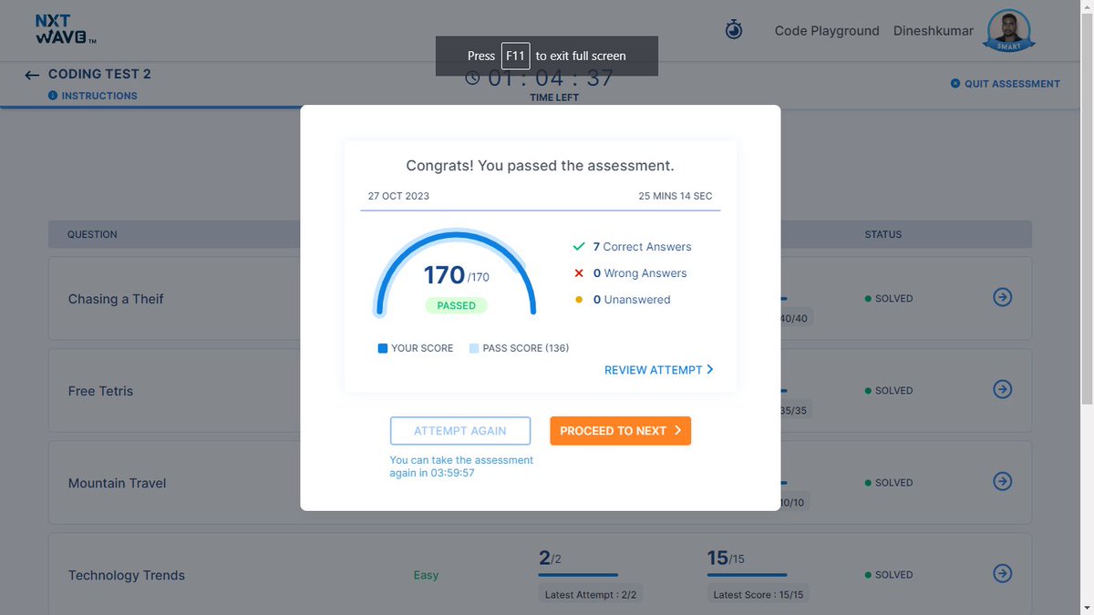Open the Technology Trends question arrow

click(x=1003, y=573)
